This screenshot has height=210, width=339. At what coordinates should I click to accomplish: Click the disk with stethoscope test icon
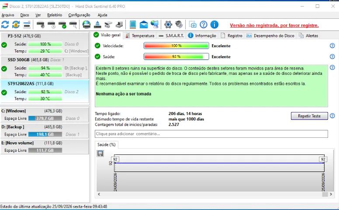tap(41, 24)
